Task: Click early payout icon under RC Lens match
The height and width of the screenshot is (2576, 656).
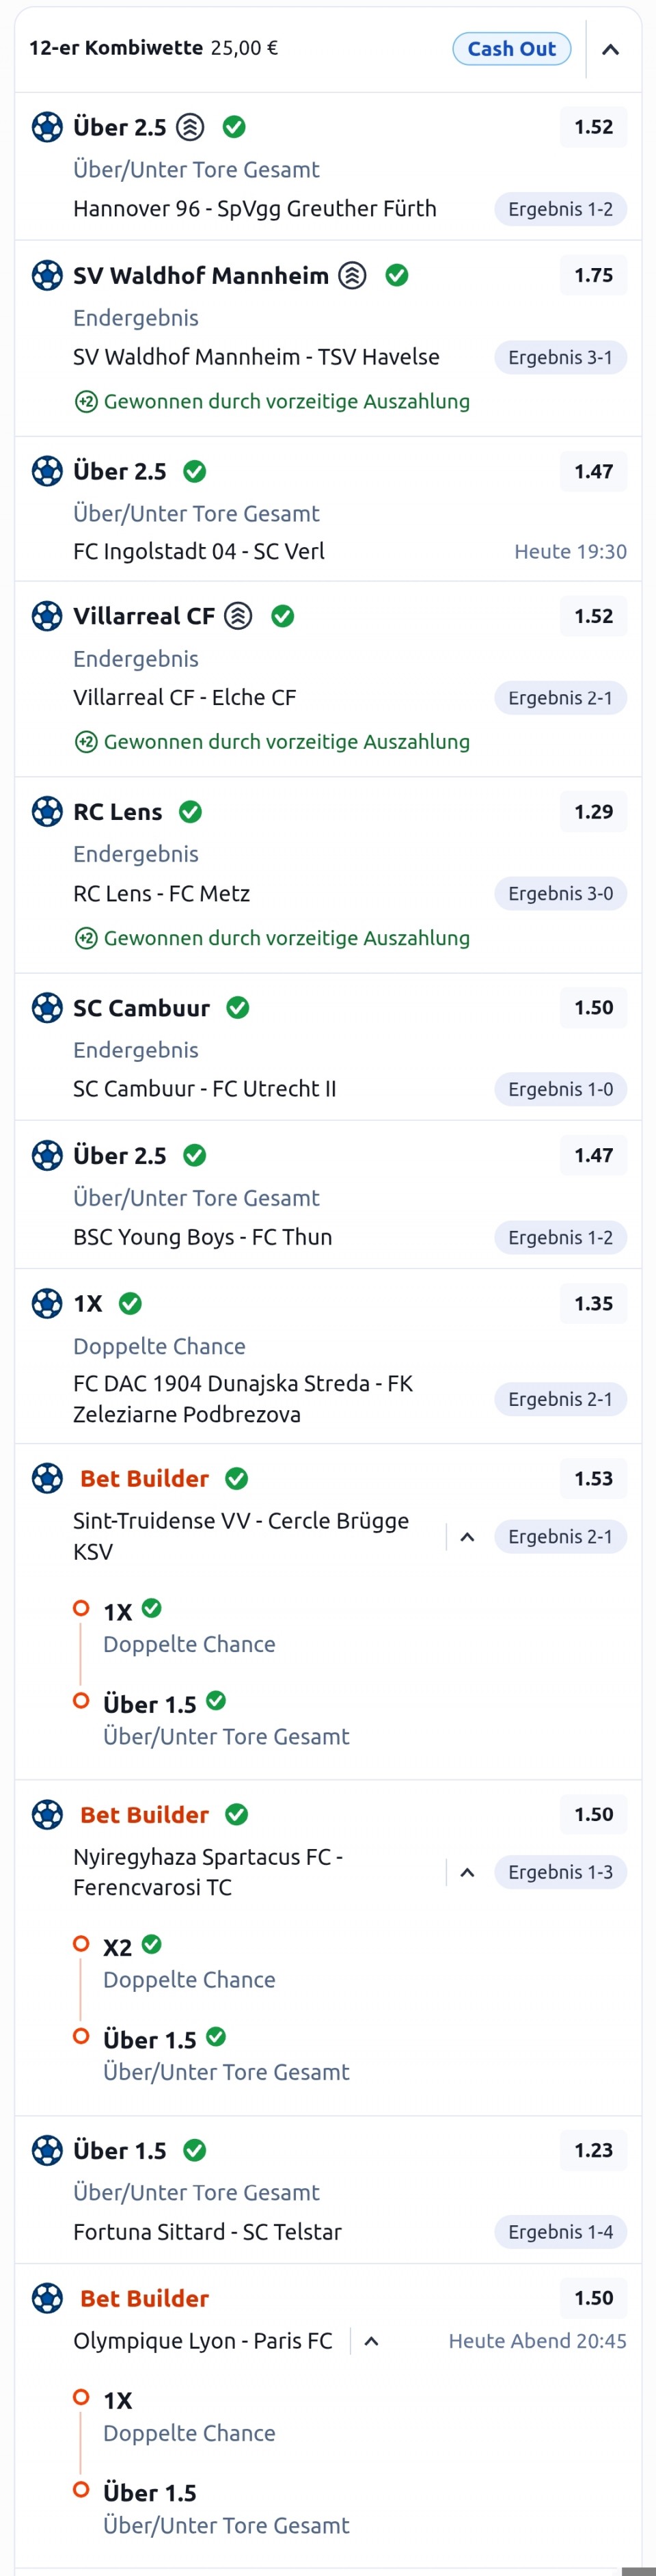Action: coord(86,938)
